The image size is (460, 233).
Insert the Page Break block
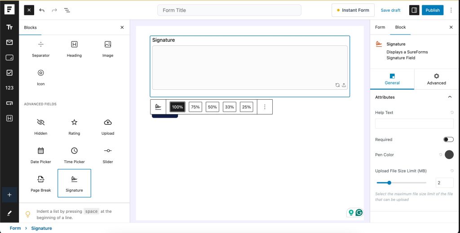click(x=41, y=183)
